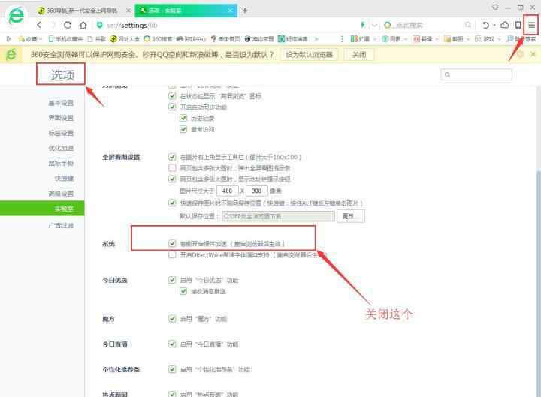This screenshot has height=397, width=541.
Task: Toggle 开启自动同步功能 checkbox
Action: 172,107
